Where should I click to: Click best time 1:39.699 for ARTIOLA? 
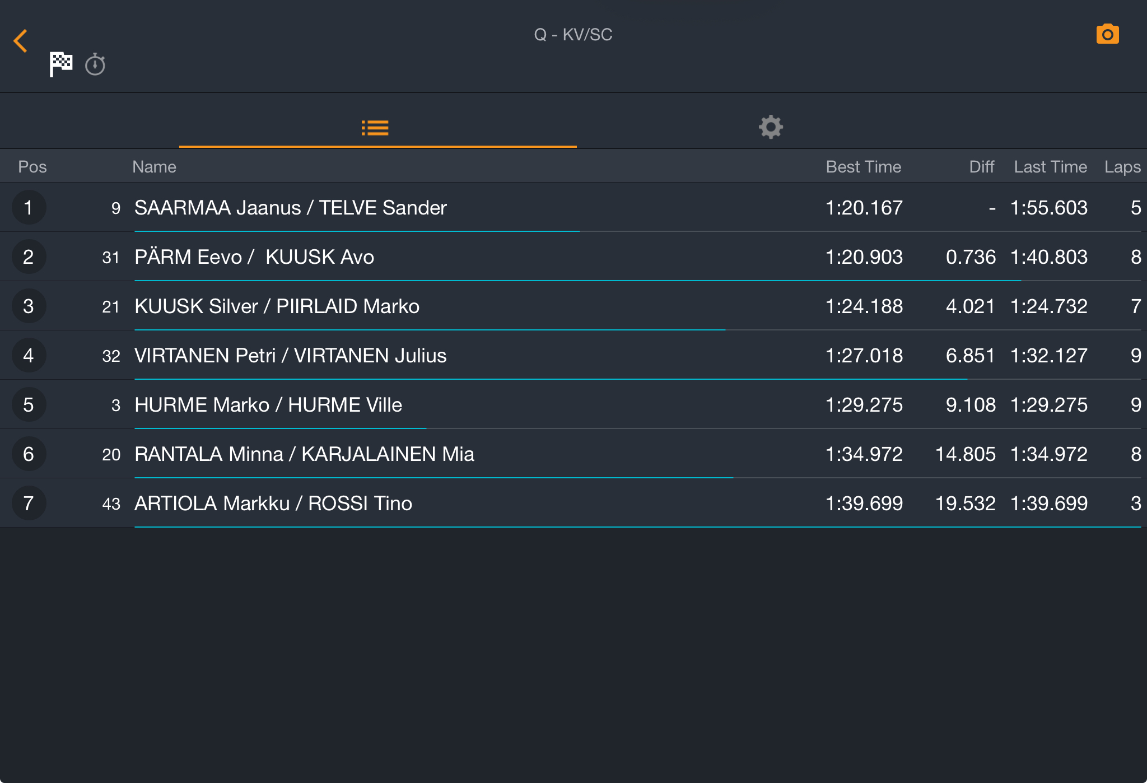point(864,504)
